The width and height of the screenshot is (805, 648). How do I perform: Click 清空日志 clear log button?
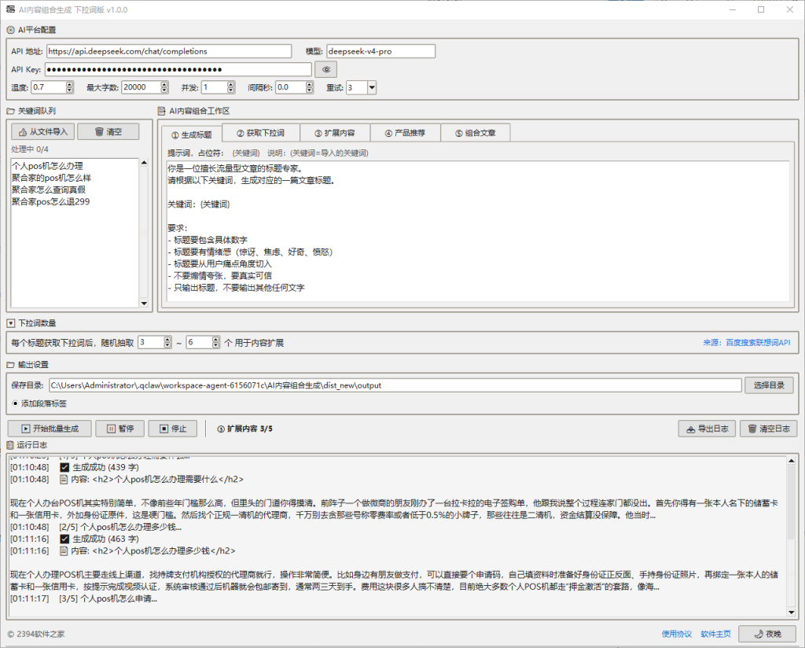769,429
